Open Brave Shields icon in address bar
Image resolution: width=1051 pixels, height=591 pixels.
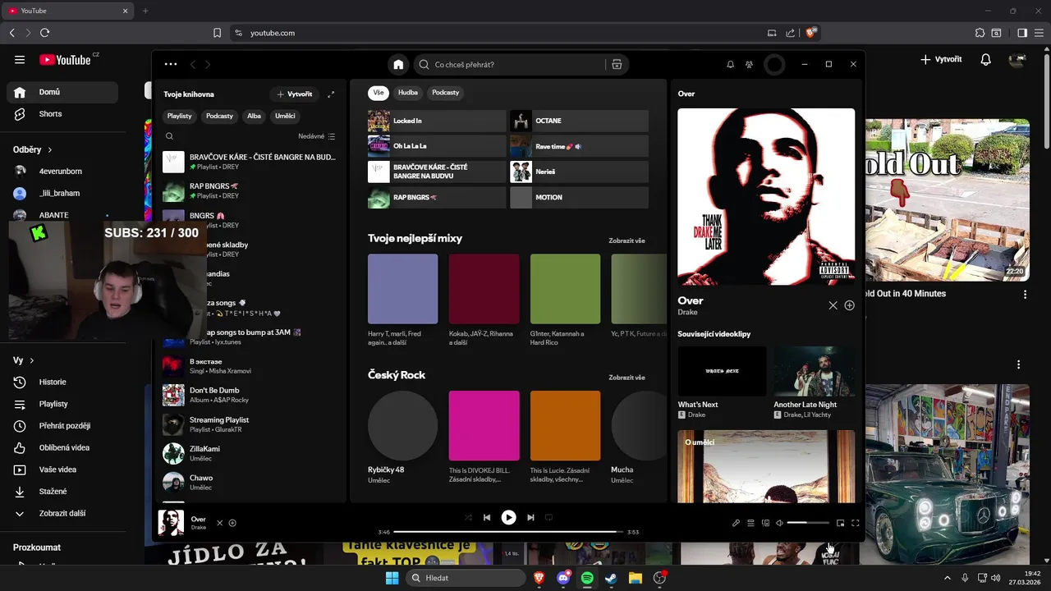click(810, 33)
